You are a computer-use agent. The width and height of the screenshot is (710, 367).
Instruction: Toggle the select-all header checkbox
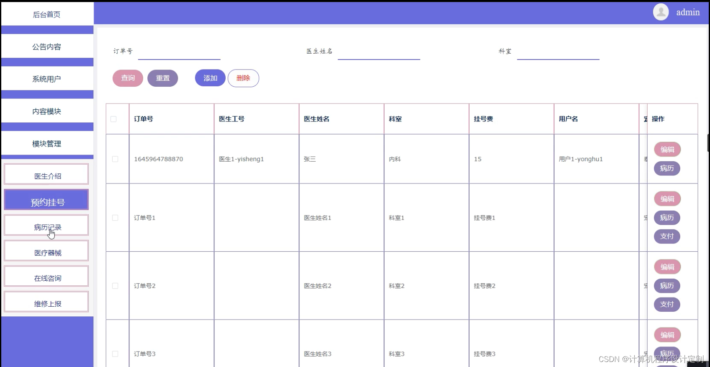113,119
